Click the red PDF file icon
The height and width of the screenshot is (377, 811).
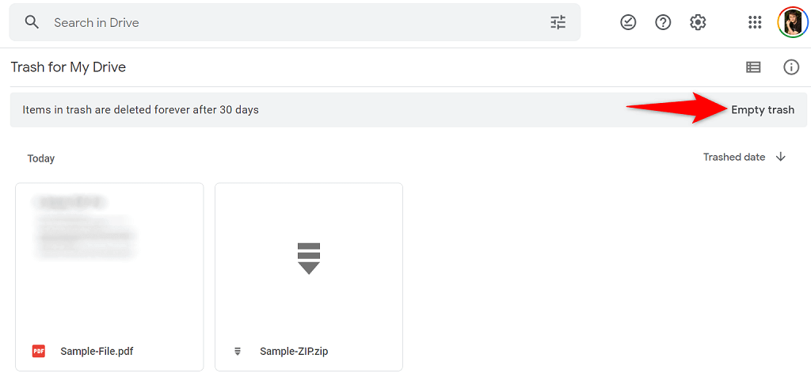(x=38, y=351)
